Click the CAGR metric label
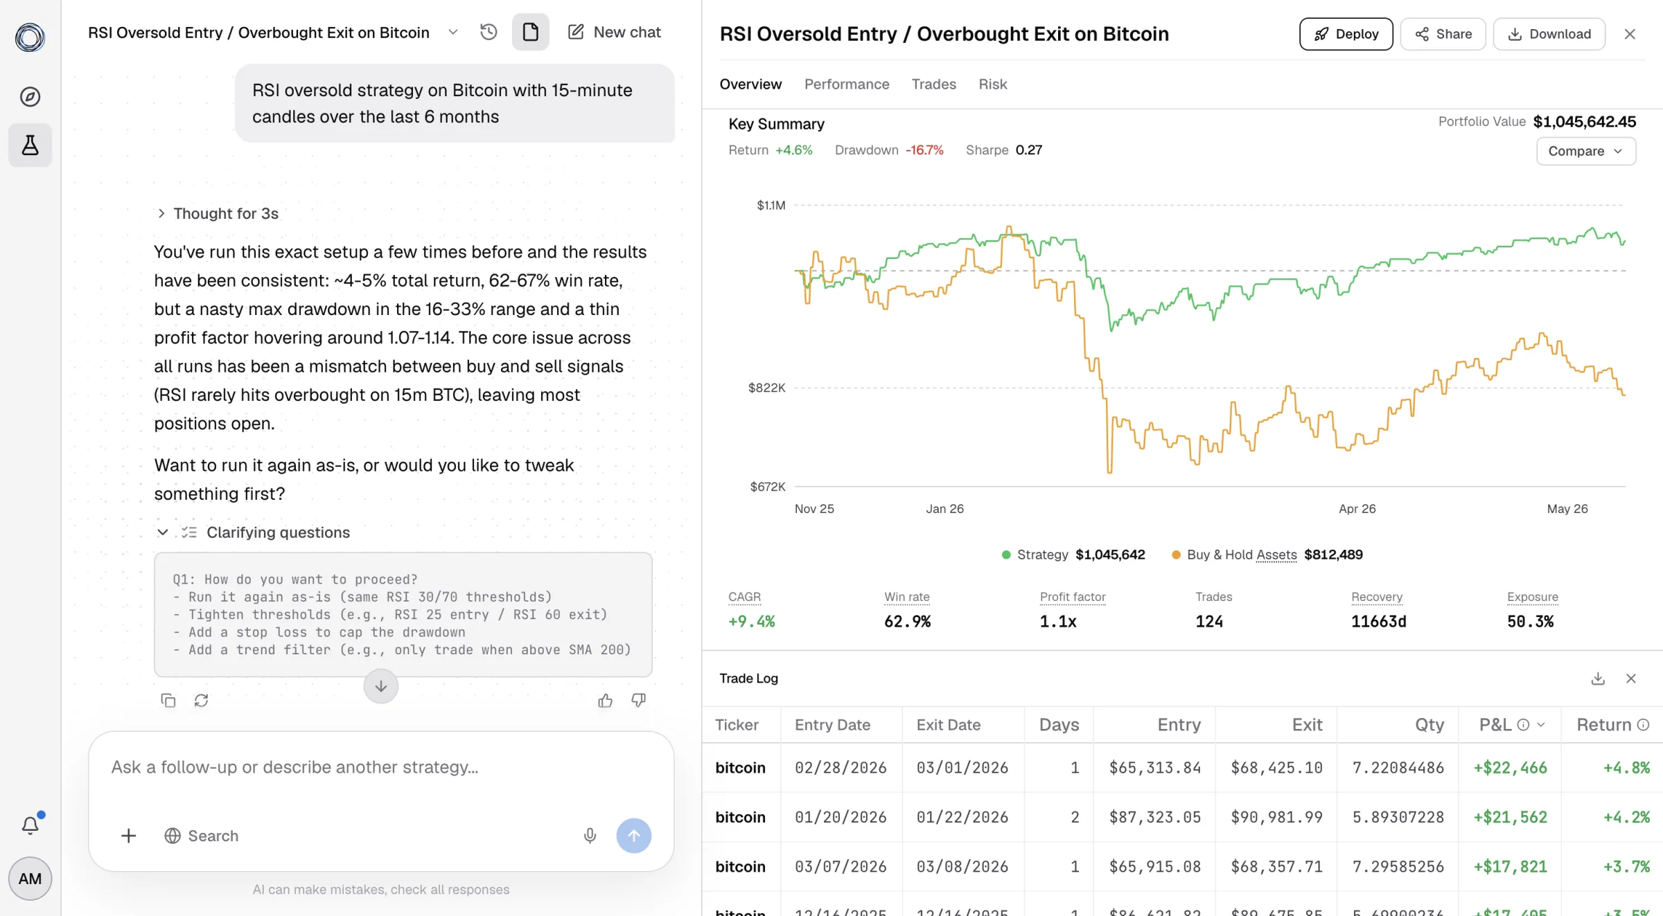Screen dimensions: 1663x916 pyautogui.click(x=744, y=597)
